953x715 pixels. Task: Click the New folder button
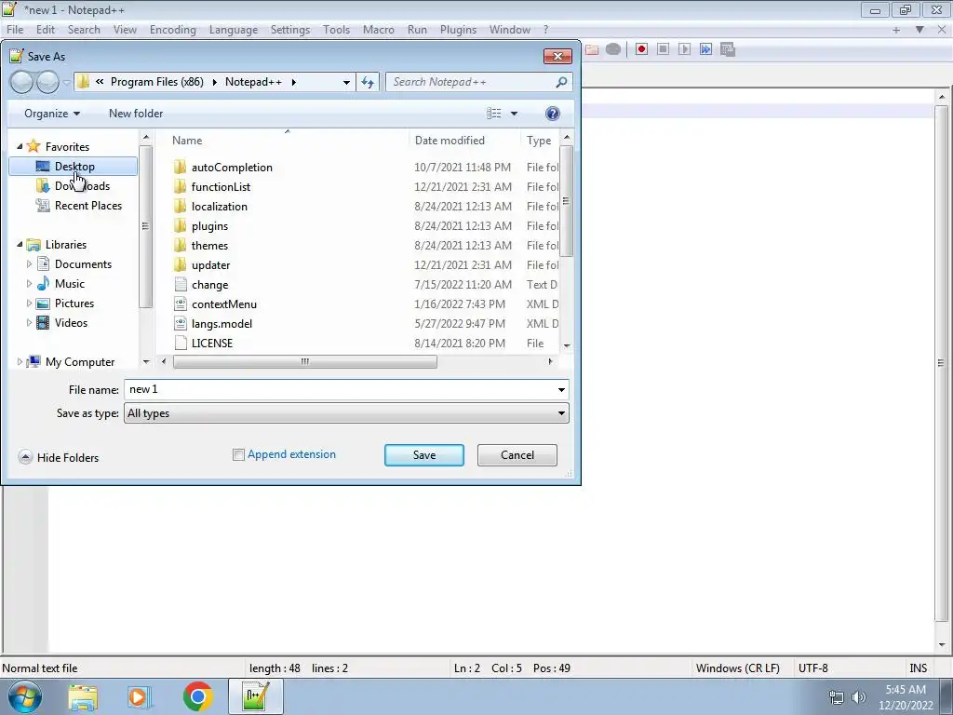click(136, 114)
